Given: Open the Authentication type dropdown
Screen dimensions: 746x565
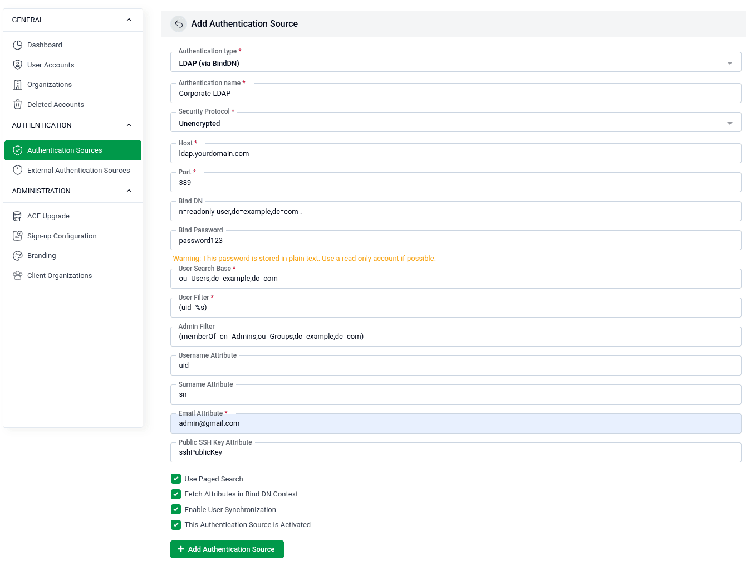Looking at the screenshot, I should [x=729, y=63].
